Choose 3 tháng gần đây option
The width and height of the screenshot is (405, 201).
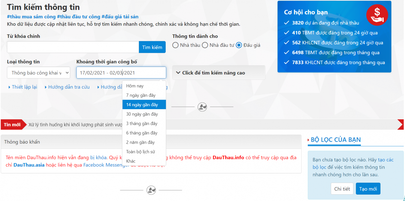144,124
